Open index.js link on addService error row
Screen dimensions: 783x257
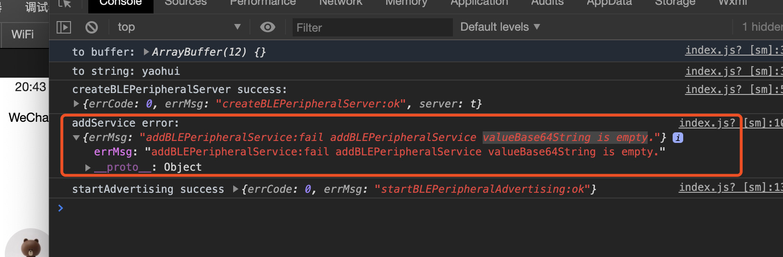click(x=731, y=123)
